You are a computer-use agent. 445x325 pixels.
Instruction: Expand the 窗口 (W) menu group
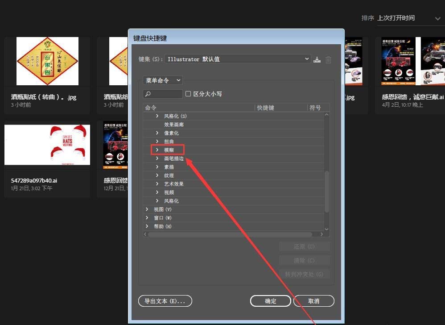[147, 217]
